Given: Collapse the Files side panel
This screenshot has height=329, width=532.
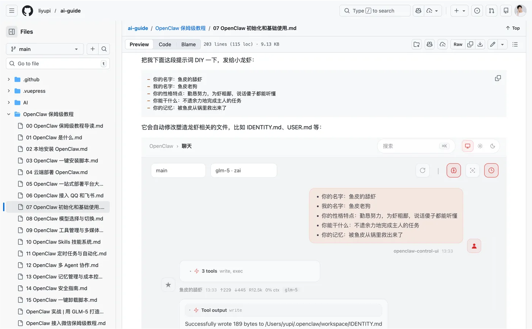Looking at the screenshot, I should coord(12,32).
